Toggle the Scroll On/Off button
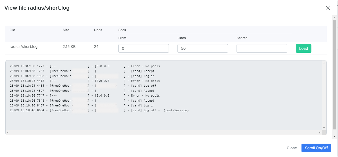Screen dimensions: 338x157 (x=316, y=148)
